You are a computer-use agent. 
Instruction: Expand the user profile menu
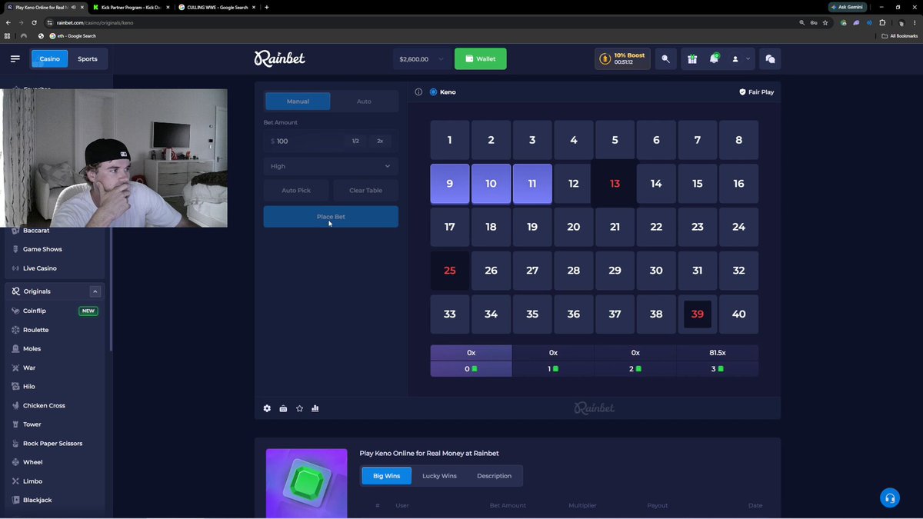[x=740, y=58]
